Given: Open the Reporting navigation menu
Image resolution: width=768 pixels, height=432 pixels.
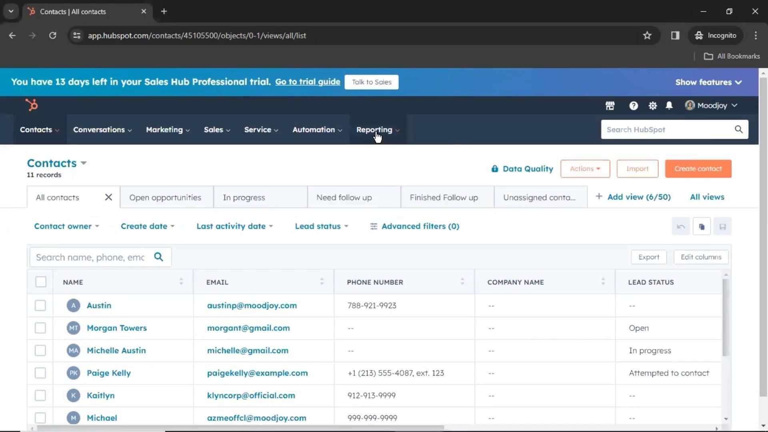Looking at the screenshot, I should pyautogui.click(x=378, y=130).
